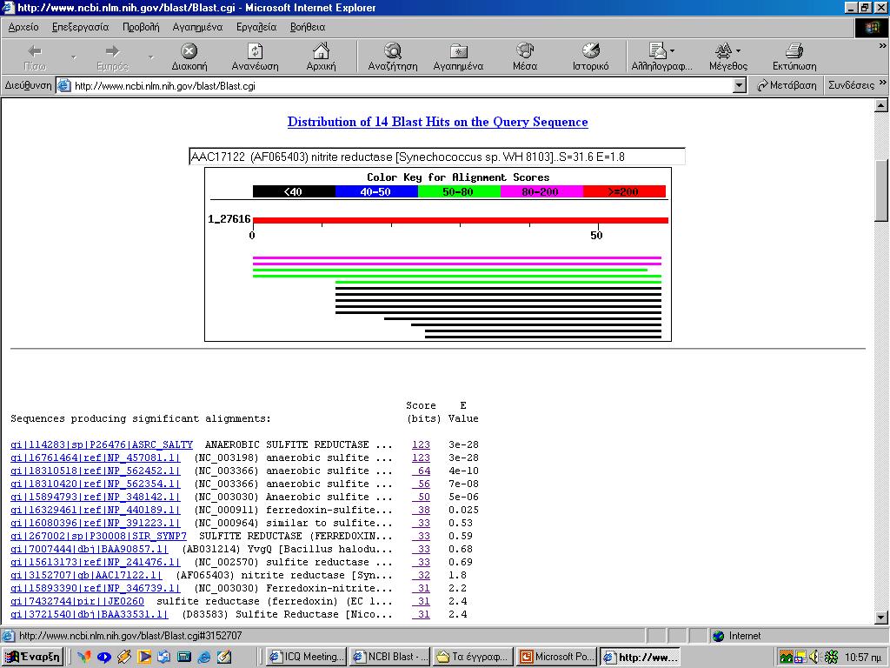Click the volume speaker tray icon

point(815,658)
